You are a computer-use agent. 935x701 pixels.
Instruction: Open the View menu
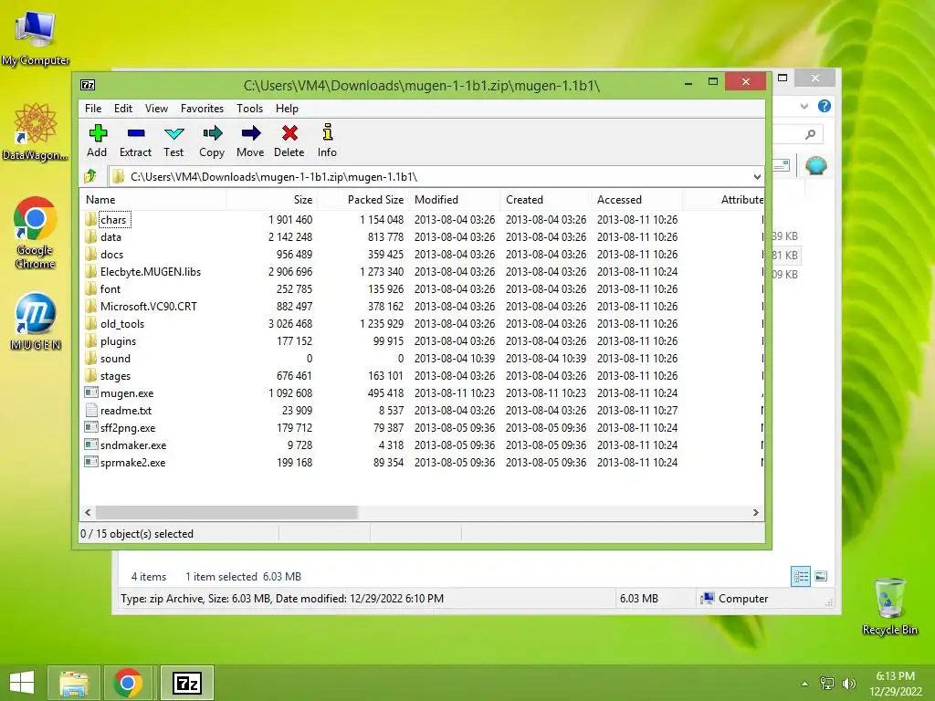pos(156,108)
